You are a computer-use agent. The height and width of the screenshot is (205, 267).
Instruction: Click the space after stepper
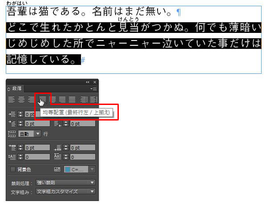pyautogui.click(x=66, y=148)
